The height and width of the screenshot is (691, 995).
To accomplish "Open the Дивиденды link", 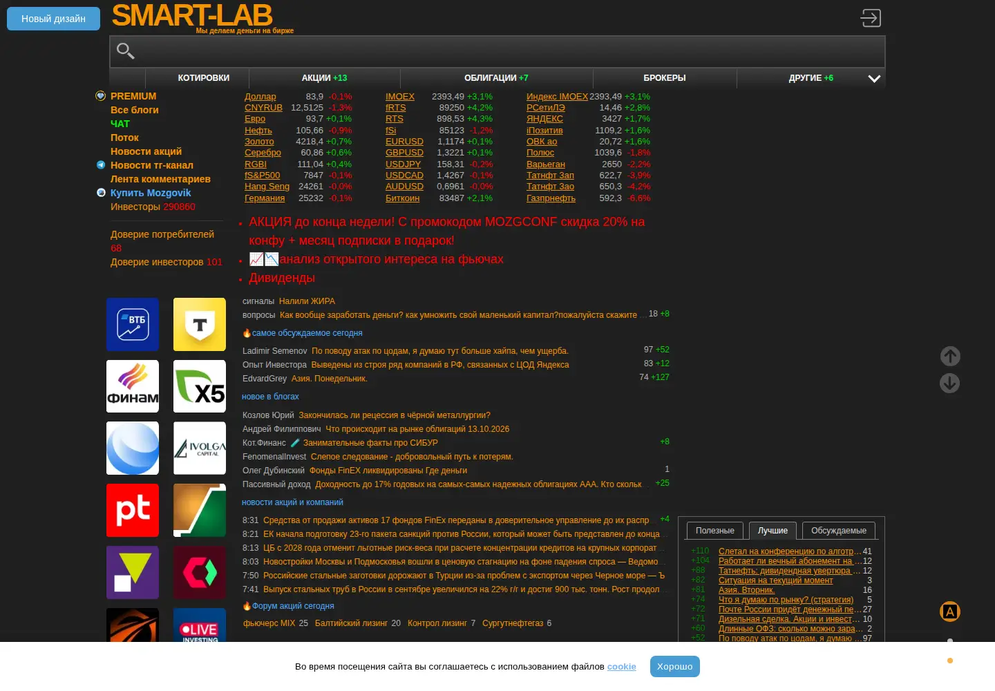I will tap(282, 278).
